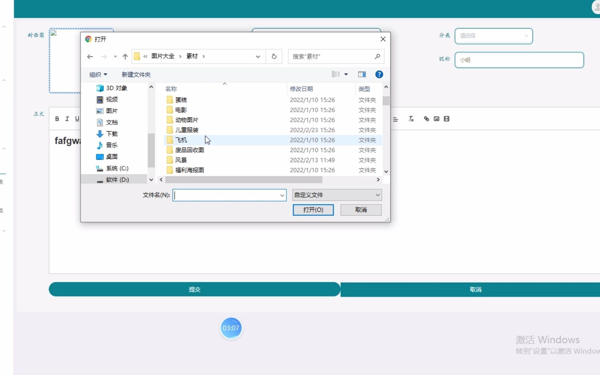Click file list scroll down arrow
The width and height of the screenshot is (600, 375).
point(386,172)
